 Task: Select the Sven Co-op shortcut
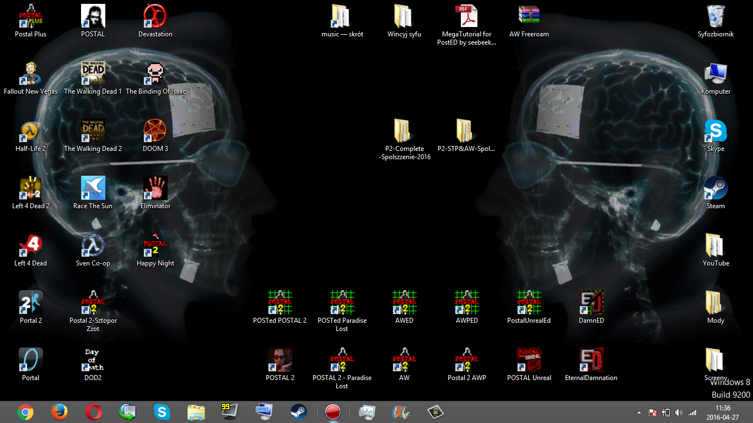click(93, 250)
